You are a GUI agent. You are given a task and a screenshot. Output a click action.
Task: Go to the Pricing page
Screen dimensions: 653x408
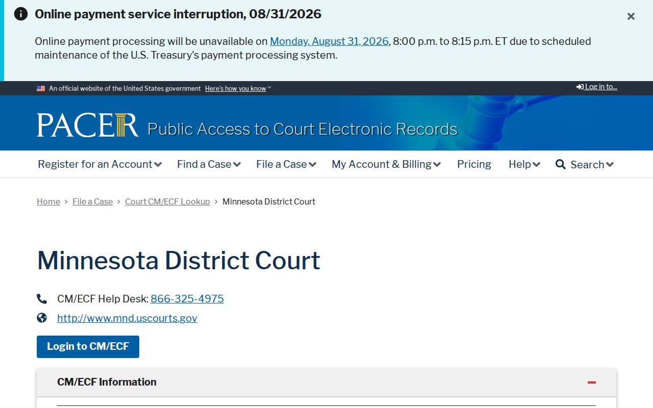pos(474,164)
